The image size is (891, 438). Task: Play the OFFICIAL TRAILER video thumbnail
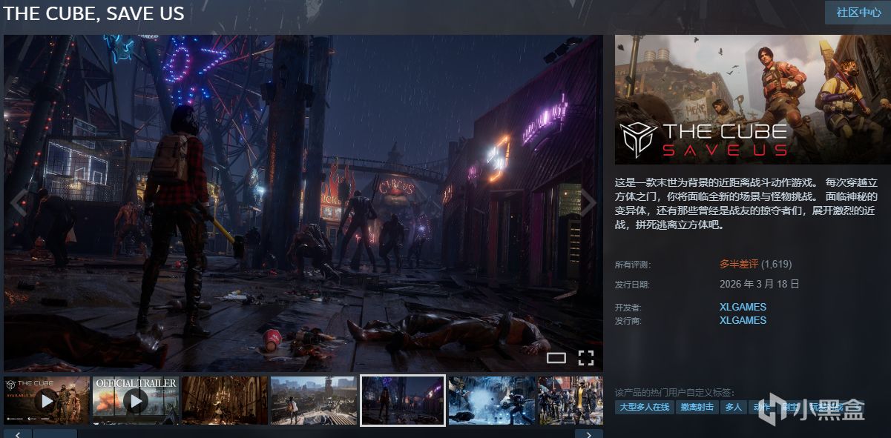click(135, 400)
